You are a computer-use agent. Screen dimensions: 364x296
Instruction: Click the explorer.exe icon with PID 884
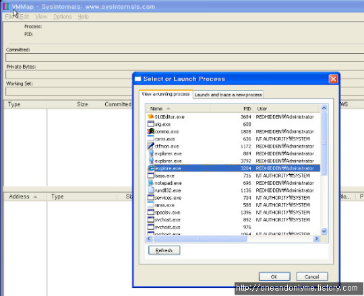coord(151,153)
